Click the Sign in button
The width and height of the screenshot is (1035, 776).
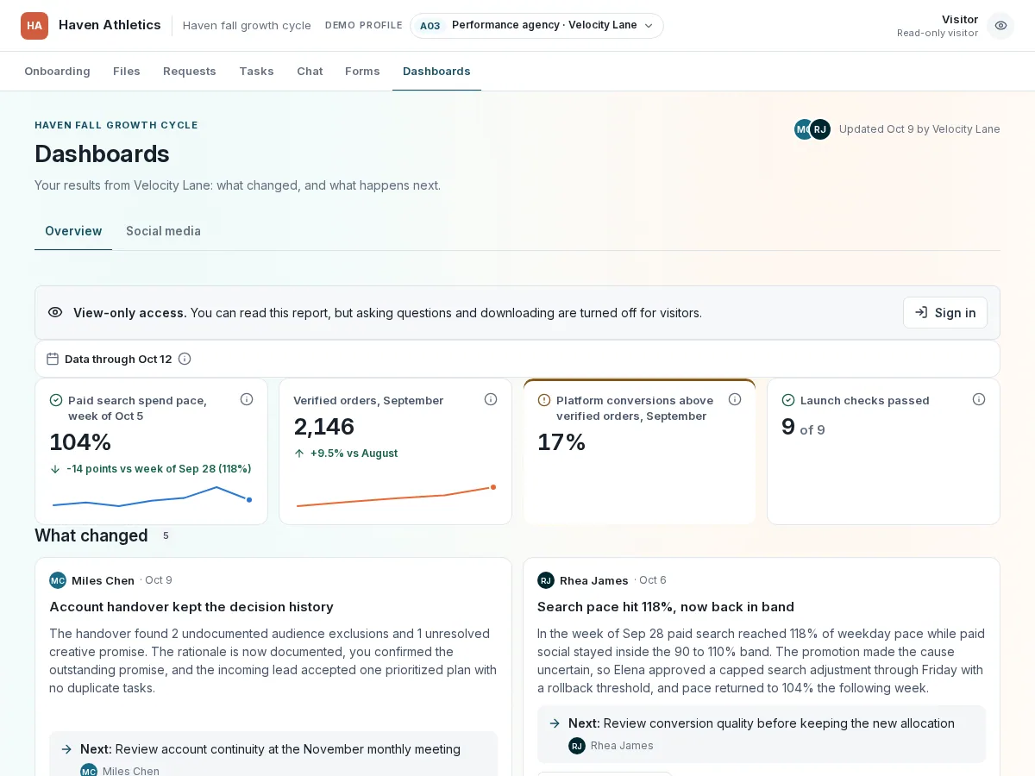(945, 313)
